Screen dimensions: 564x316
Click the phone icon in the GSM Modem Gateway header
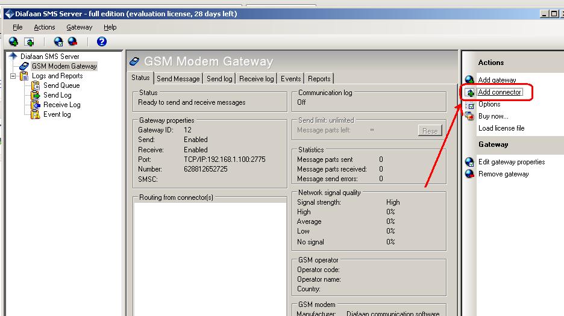[x=134, y=61]
